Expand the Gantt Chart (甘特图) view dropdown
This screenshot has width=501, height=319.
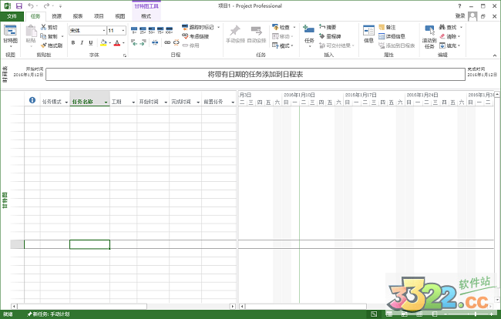[11, 46]
